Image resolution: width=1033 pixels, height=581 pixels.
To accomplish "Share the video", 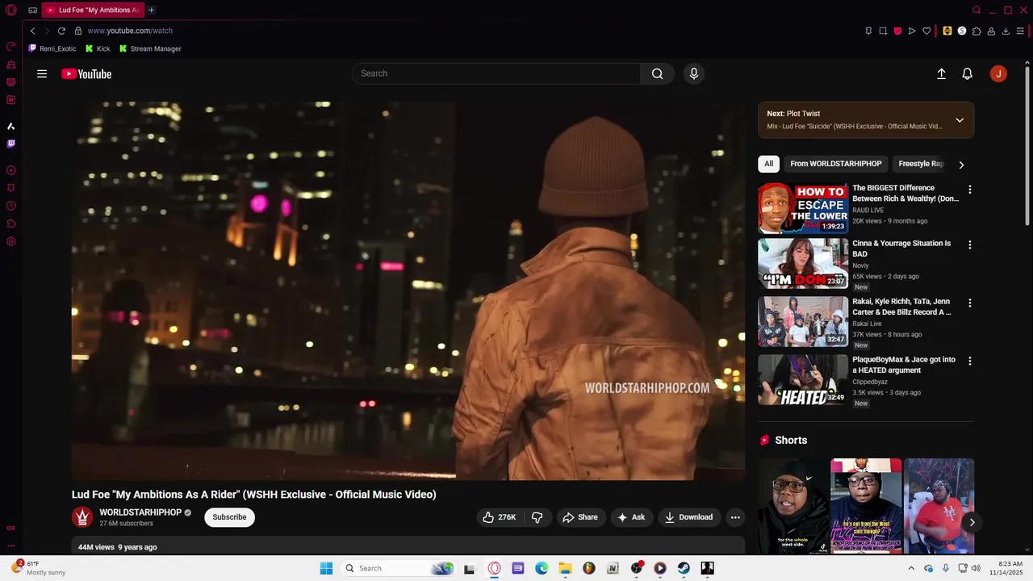I will coord(580,517).
